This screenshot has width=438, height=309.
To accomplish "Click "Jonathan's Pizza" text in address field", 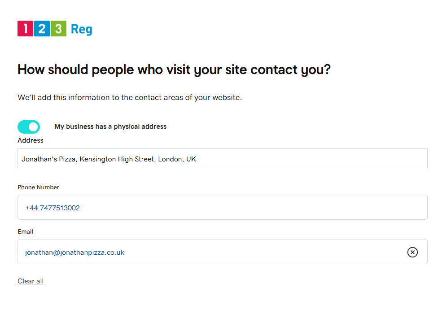I will point(48,159).
